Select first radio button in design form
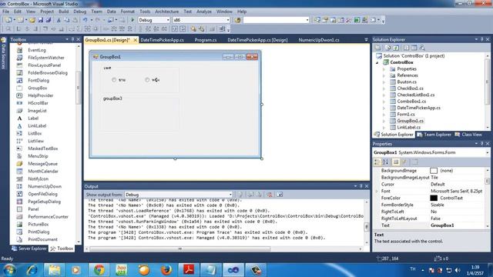The image size is (493, 277). click(x=114, y=80)
